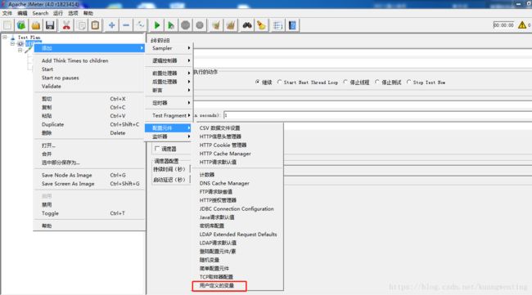Click the Open file toolbar icon

(x=36, y=25)
